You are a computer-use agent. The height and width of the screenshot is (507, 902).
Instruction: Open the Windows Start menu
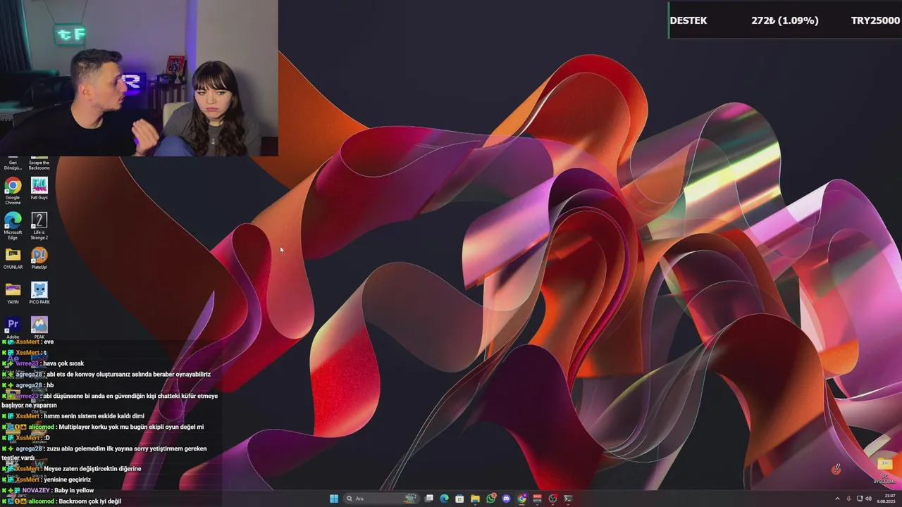pyautogui.click(x=334, y=499)
